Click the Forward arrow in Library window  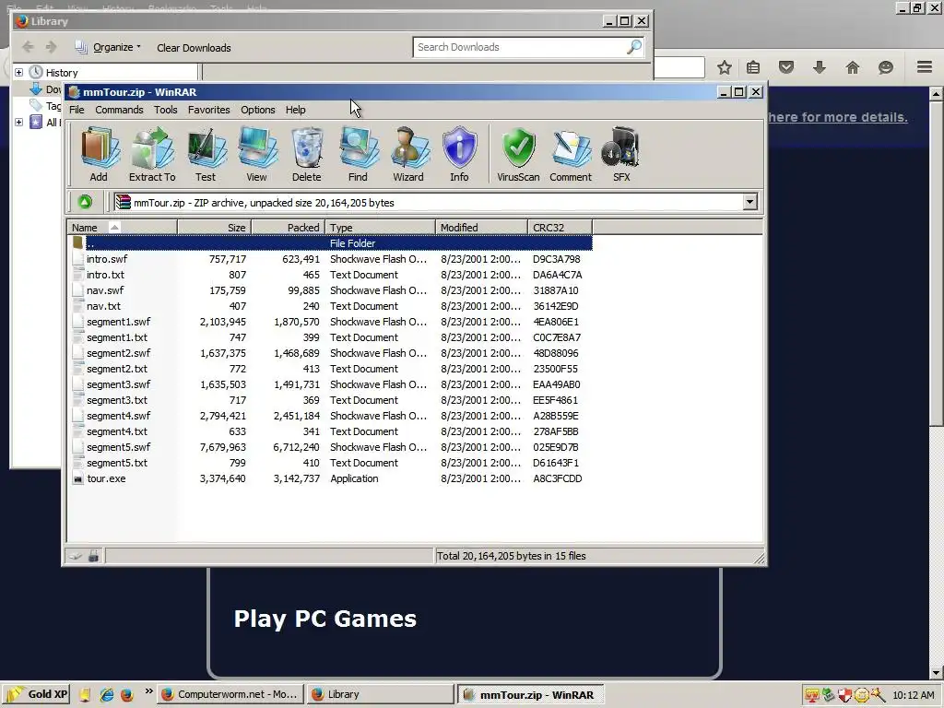[x=52, y=47]
